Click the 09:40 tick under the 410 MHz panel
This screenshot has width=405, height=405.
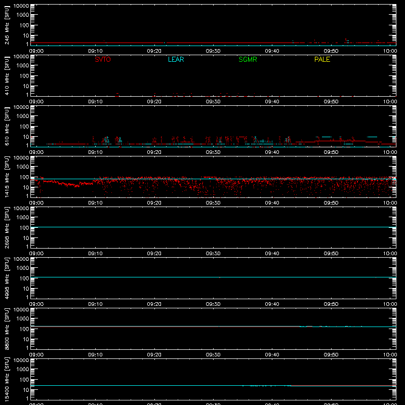tap(272, 102)
